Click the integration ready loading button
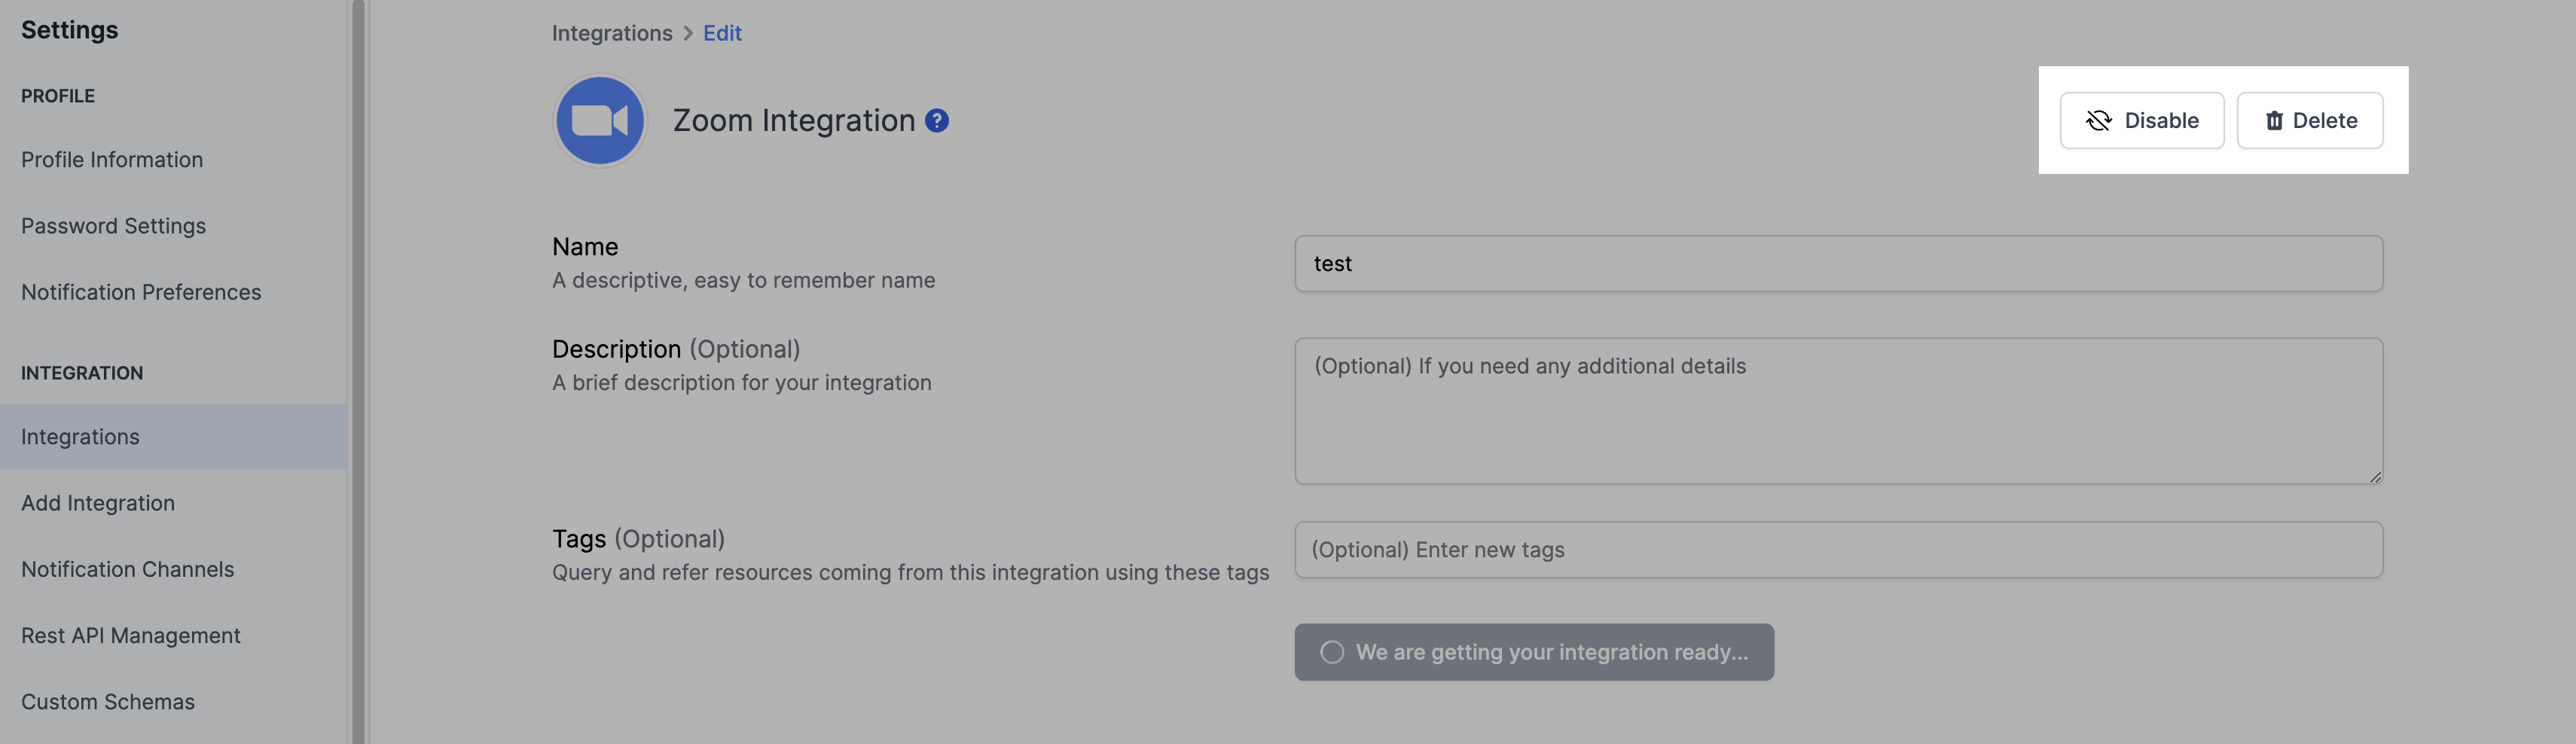The image size is (2576, 744). point(1533,652)
